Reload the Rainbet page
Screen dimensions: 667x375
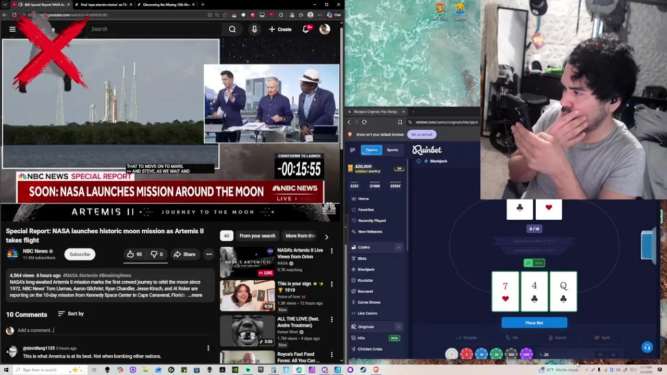pos(364,122)
